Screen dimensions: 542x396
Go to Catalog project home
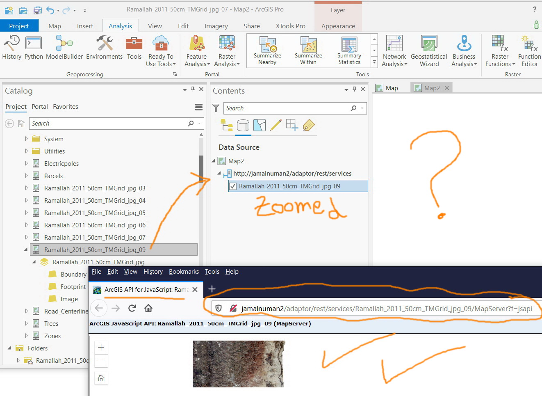tap(21, 124)
